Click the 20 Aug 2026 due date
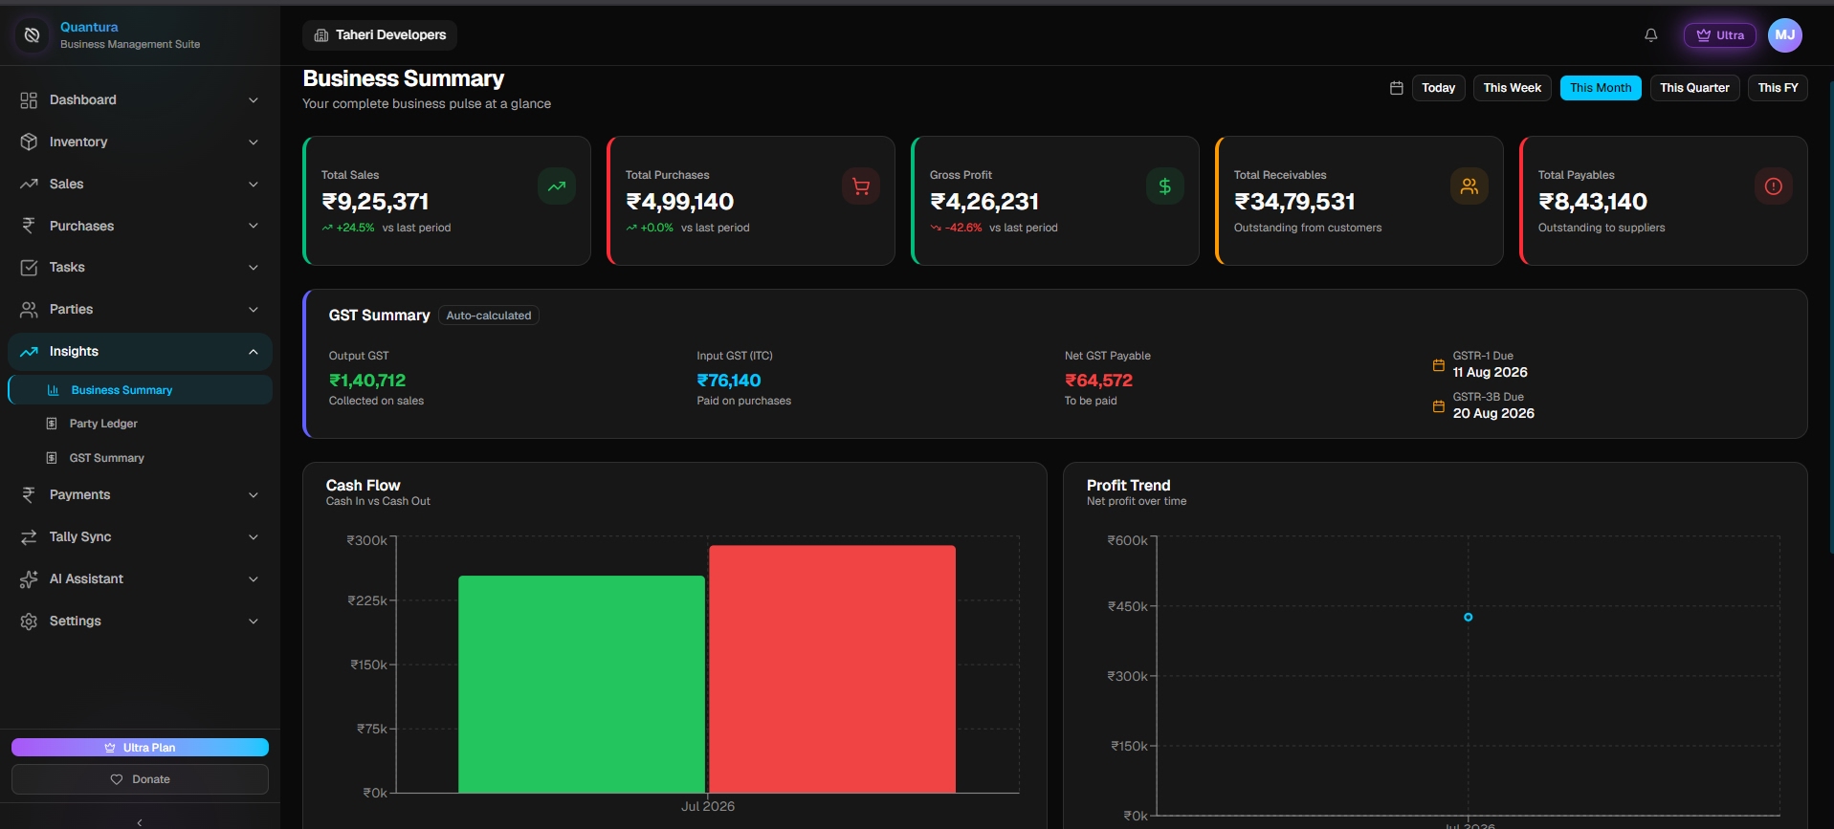1834x829 pixels. [x=1493, y=413]
